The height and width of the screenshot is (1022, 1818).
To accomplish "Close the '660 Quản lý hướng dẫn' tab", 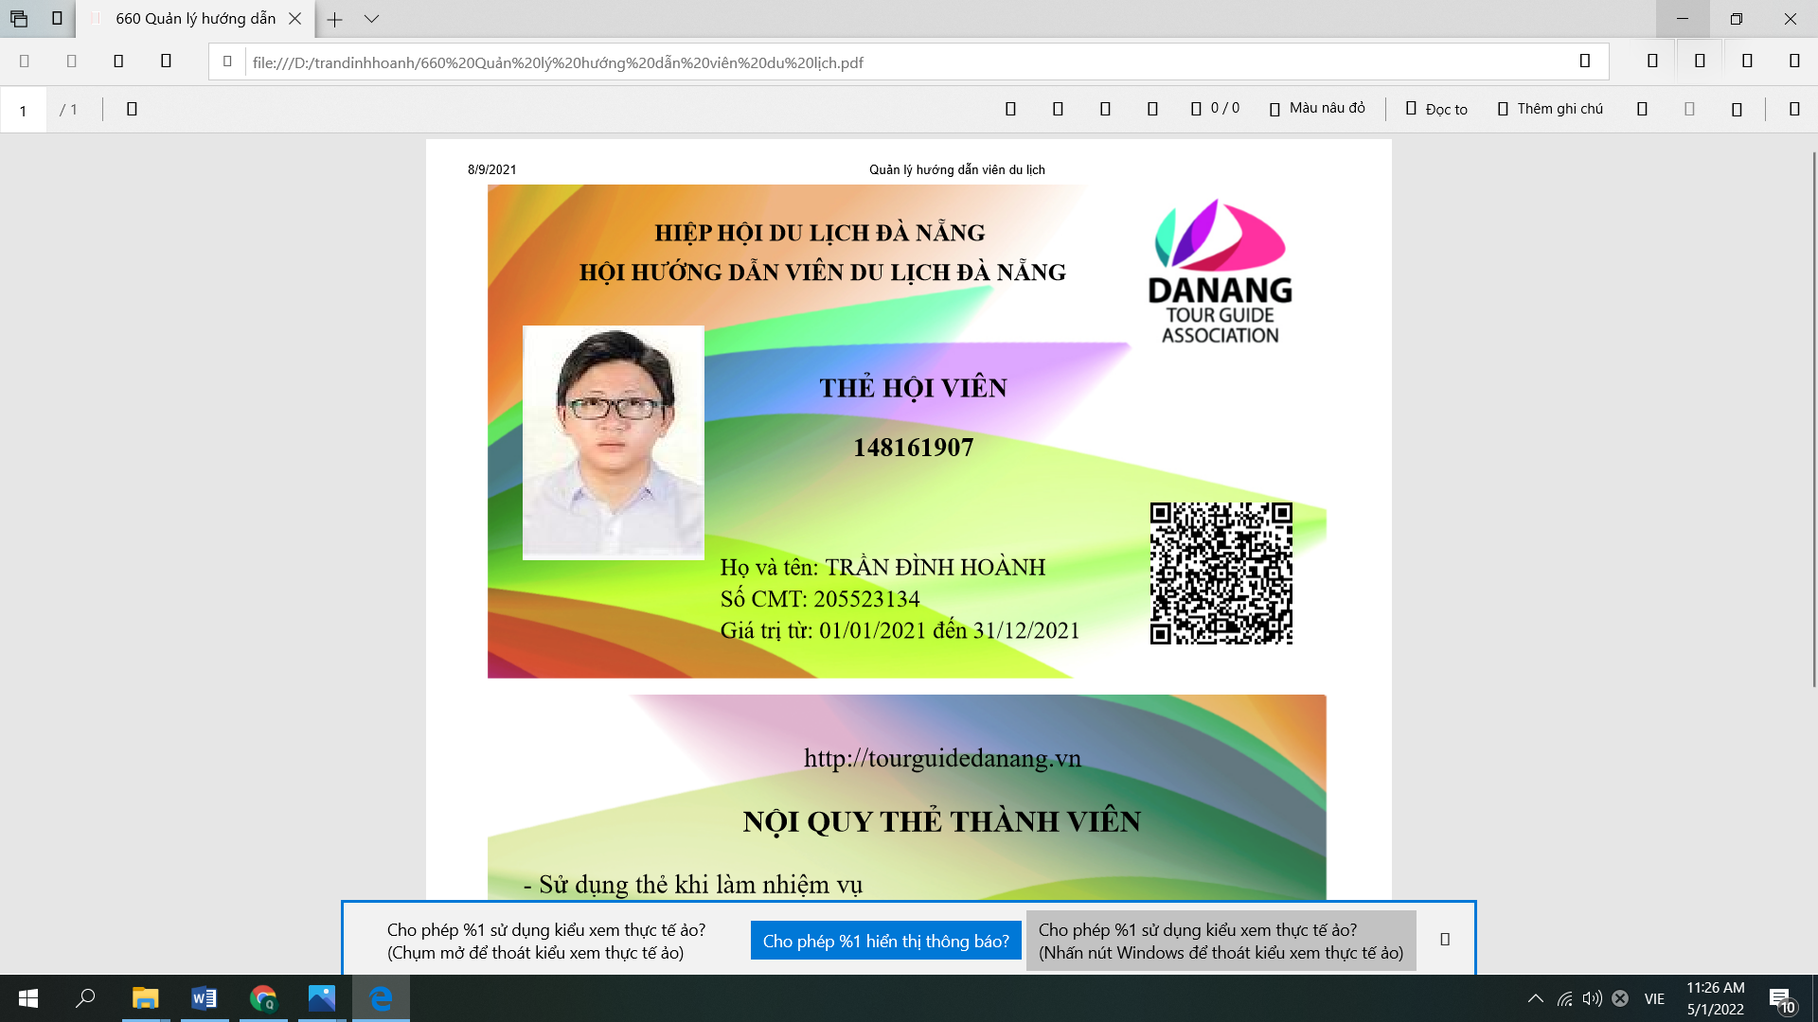I will 294,19.
